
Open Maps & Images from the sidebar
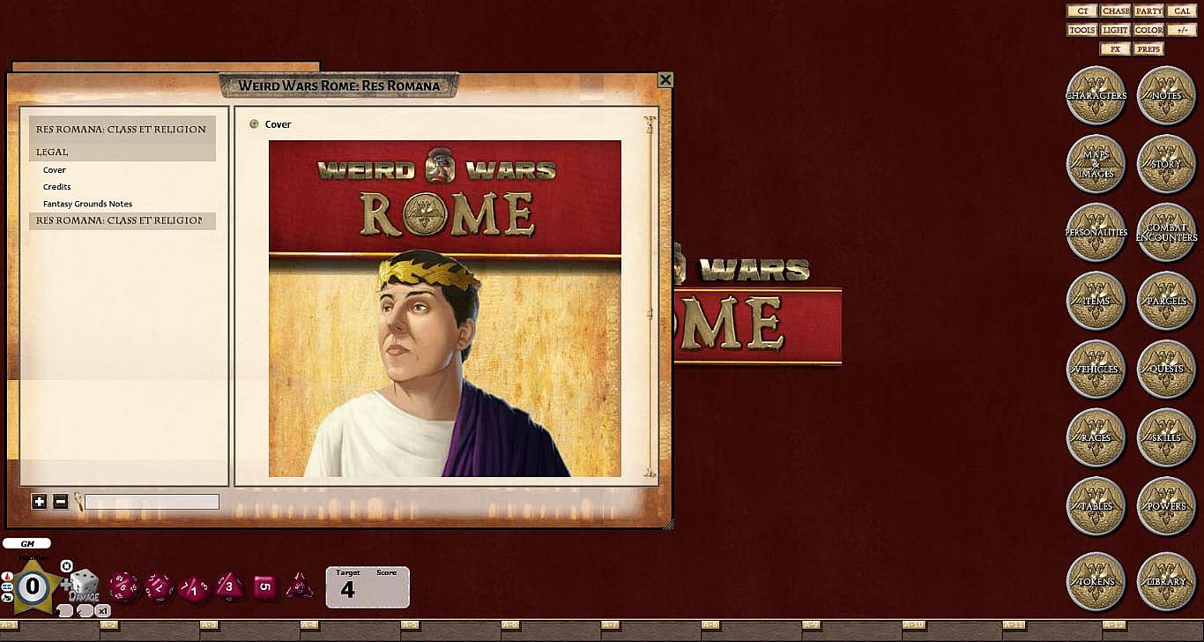[1096, 164]
